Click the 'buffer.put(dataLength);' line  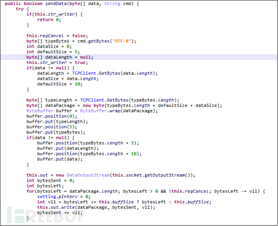(x=68, y=148)
